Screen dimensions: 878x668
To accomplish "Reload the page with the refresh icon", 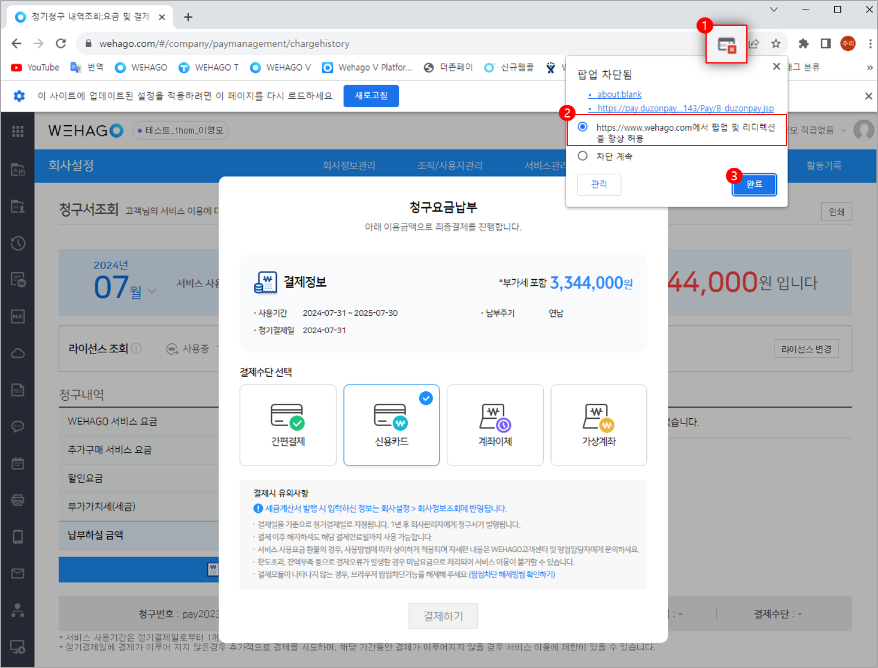I will point(60,44).
